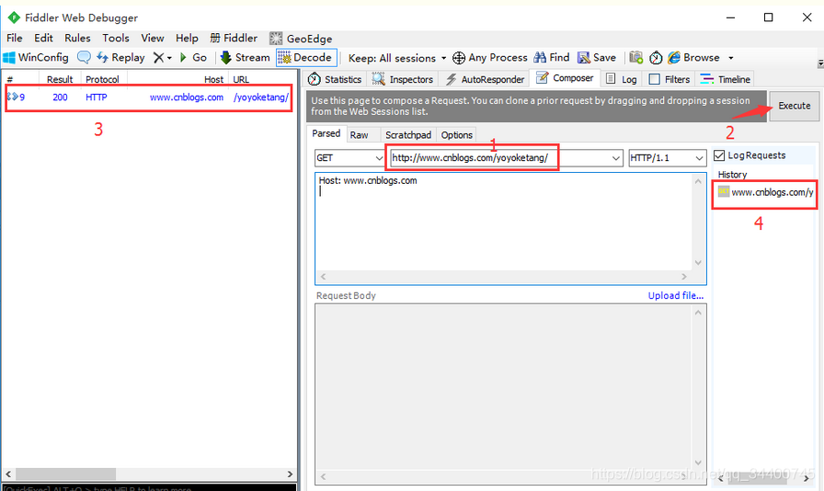This screenshot has height=491, width=824.
Task: Click the Execute button
Action: click(794, 106)
